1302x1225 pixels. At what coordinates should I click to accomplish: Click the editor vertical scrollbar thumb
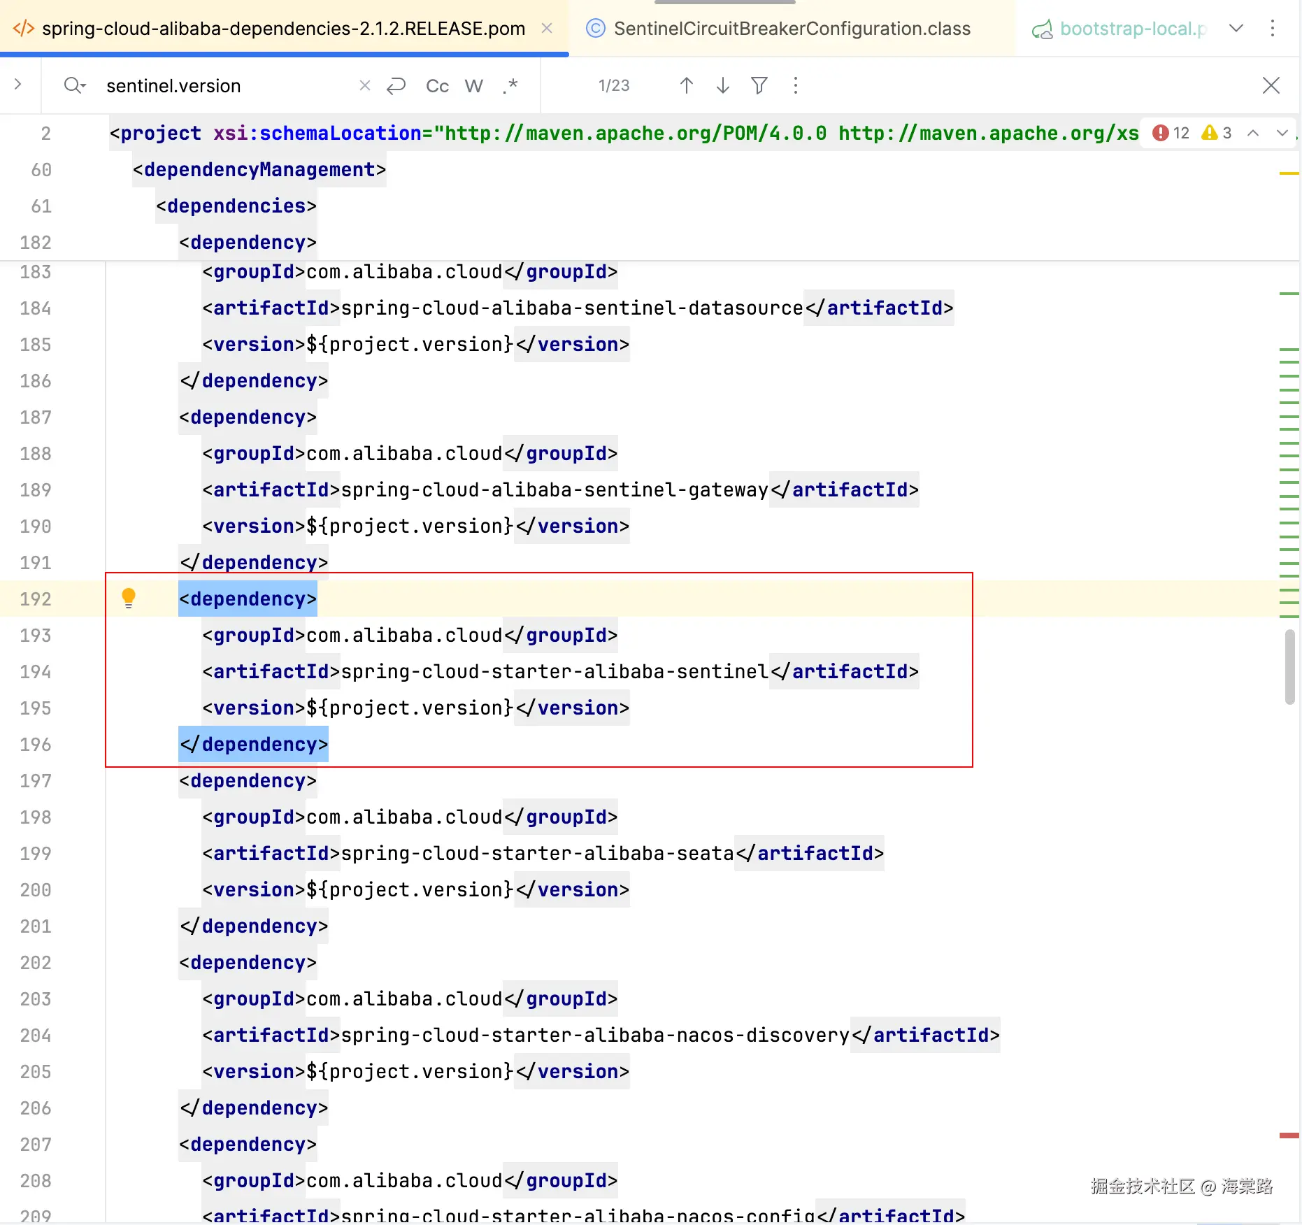coord(1290,667)
